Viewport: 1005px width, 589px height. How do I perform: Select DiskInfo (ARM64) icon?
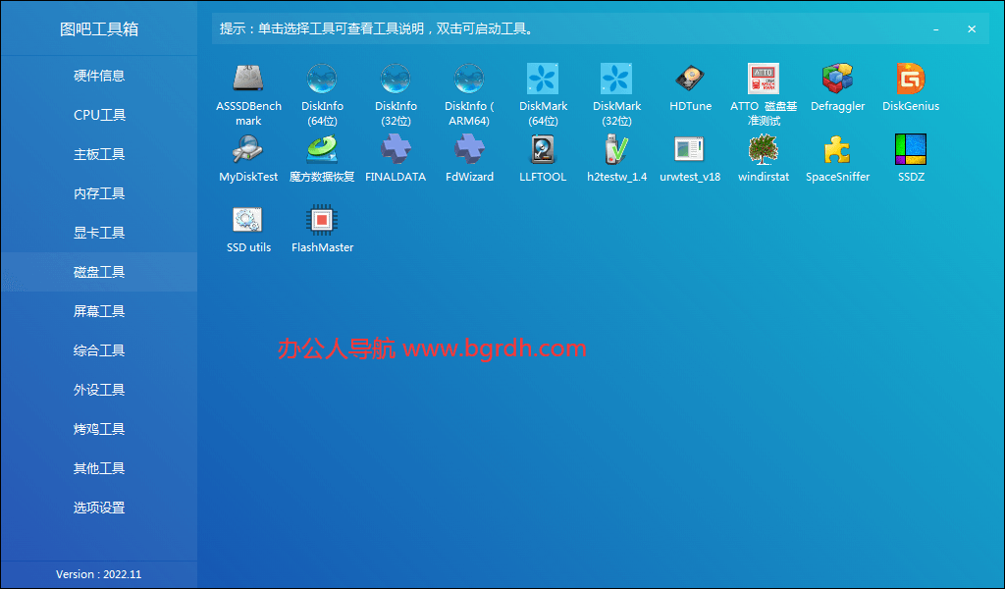tap(469, 79)
